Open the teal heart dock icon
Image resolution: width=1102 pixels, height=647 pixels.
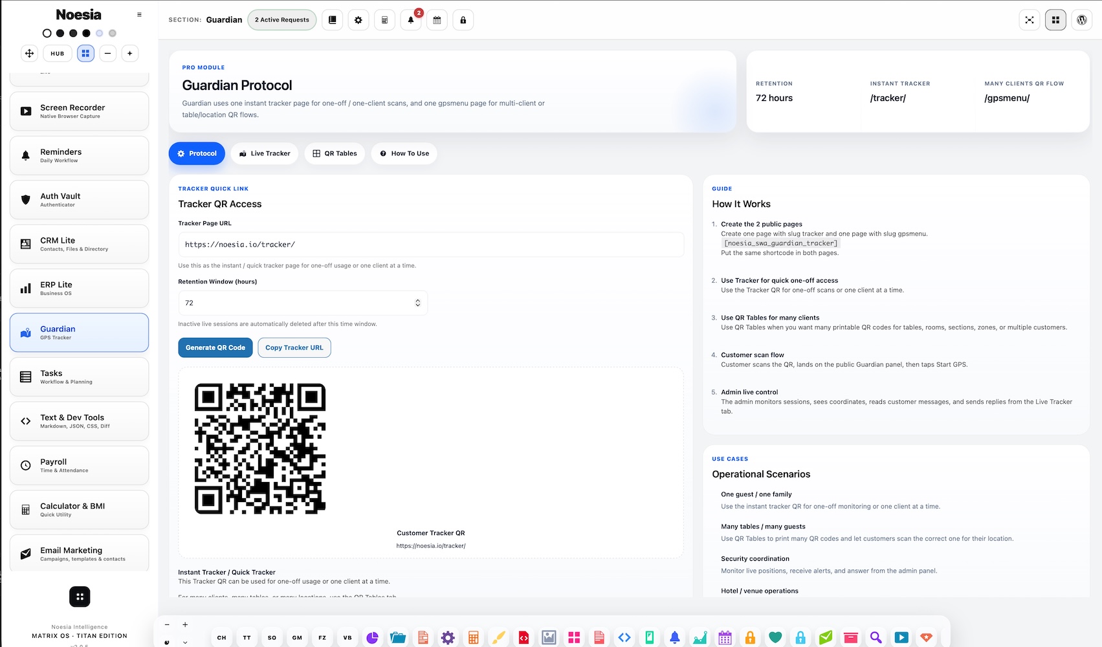click(775, 638)
